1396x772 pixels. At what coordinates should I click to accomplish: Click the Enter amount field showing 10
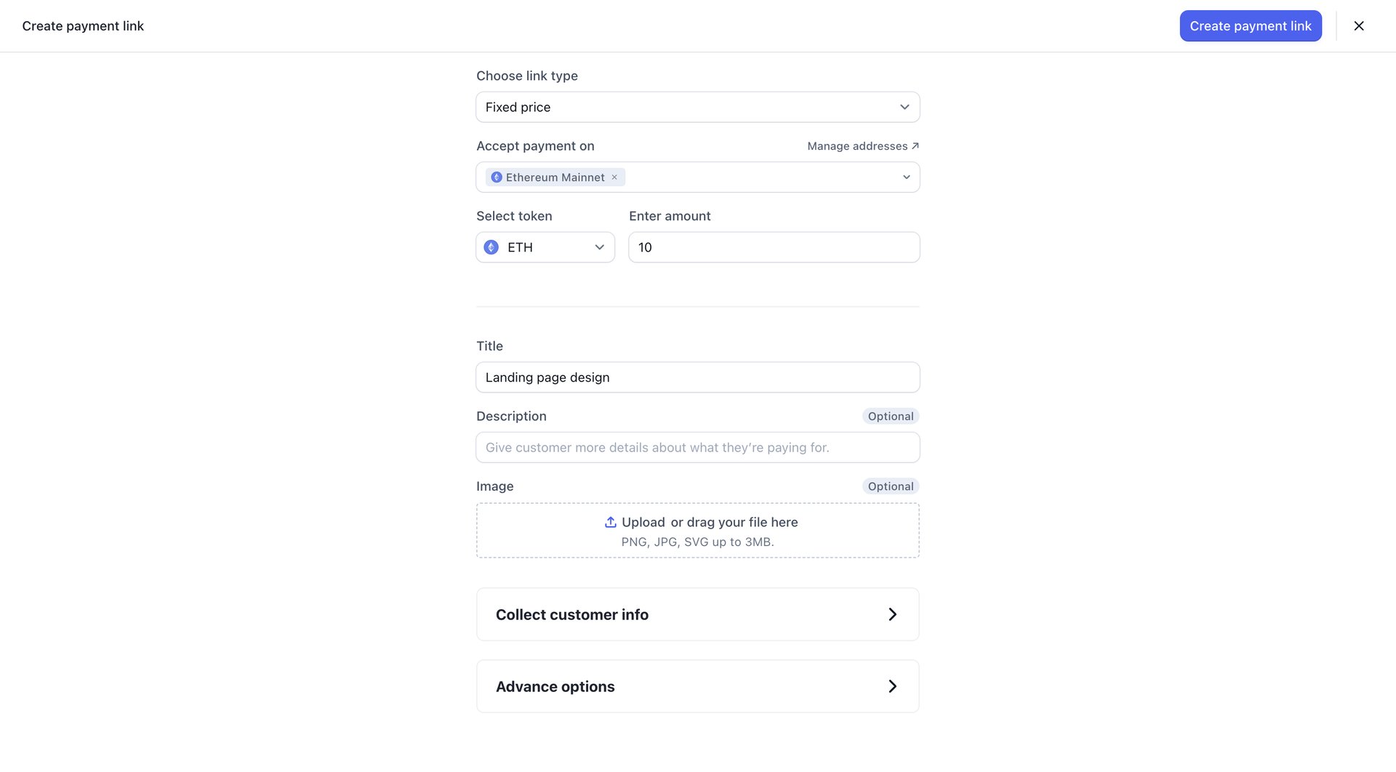[774, 247]
